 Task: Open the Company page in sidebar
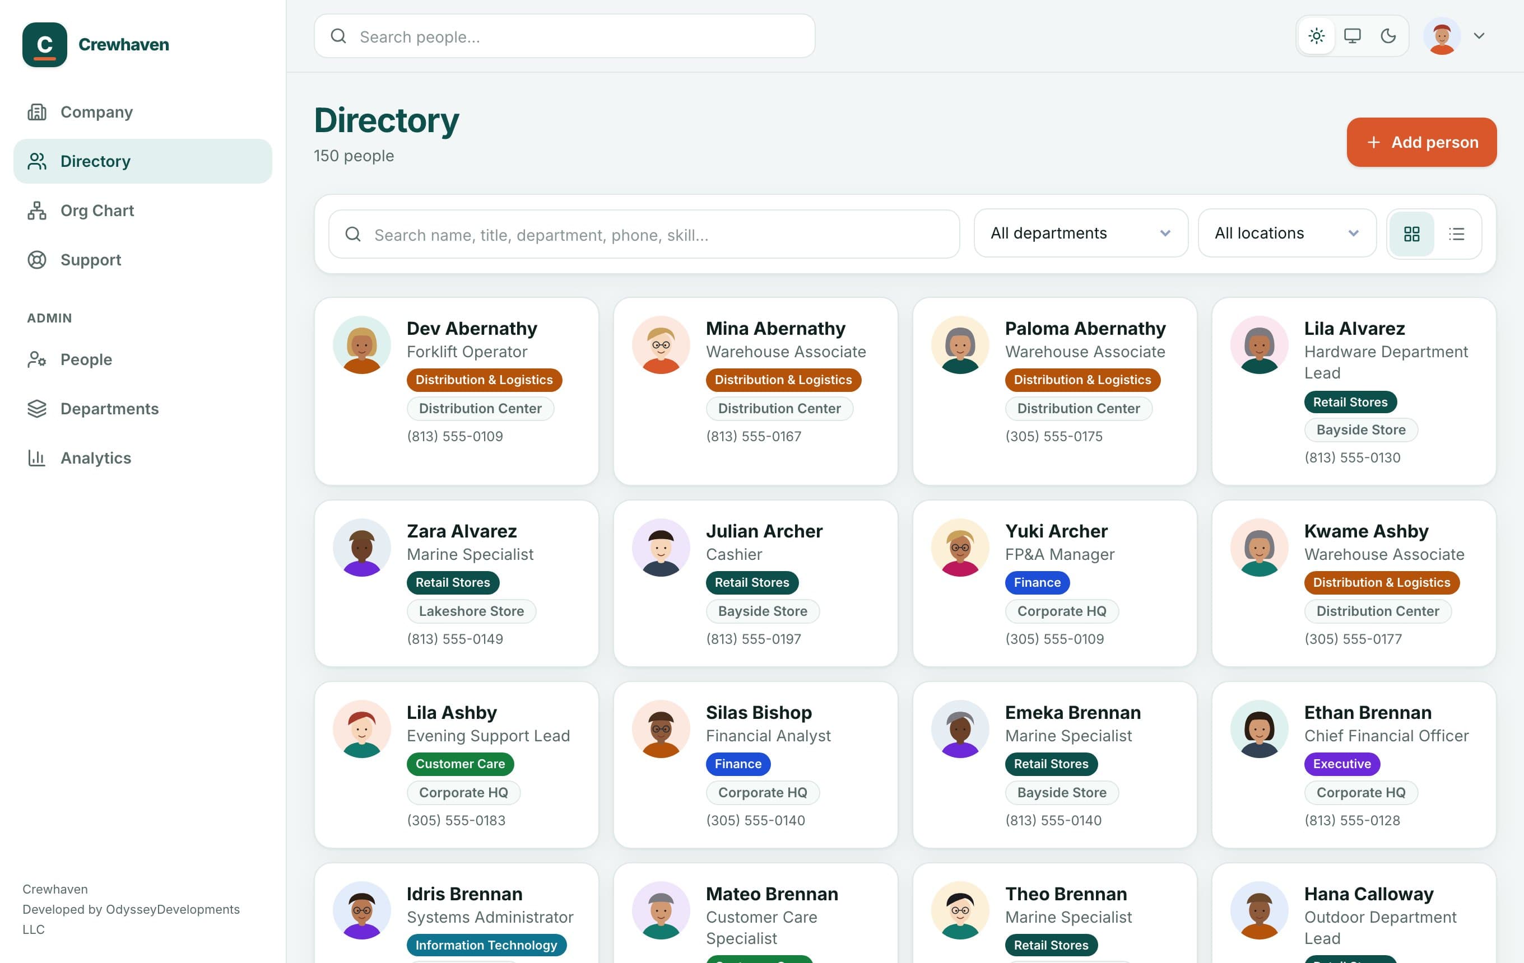[x=142, y=112]
